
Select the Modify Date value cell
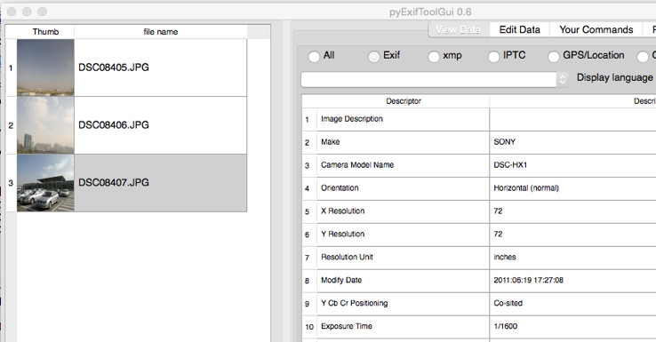572,280
